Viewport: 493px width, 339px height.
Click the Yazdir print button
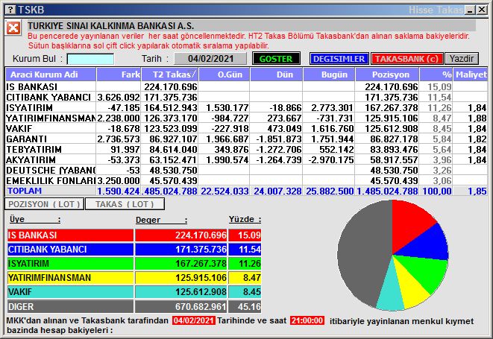click(x=461, y=59)
